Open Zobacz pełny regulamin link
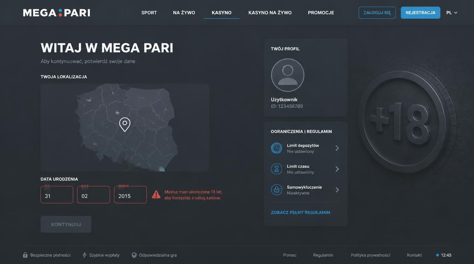The width and height of the screenshot is (474, 264). (x=300, y=212)
